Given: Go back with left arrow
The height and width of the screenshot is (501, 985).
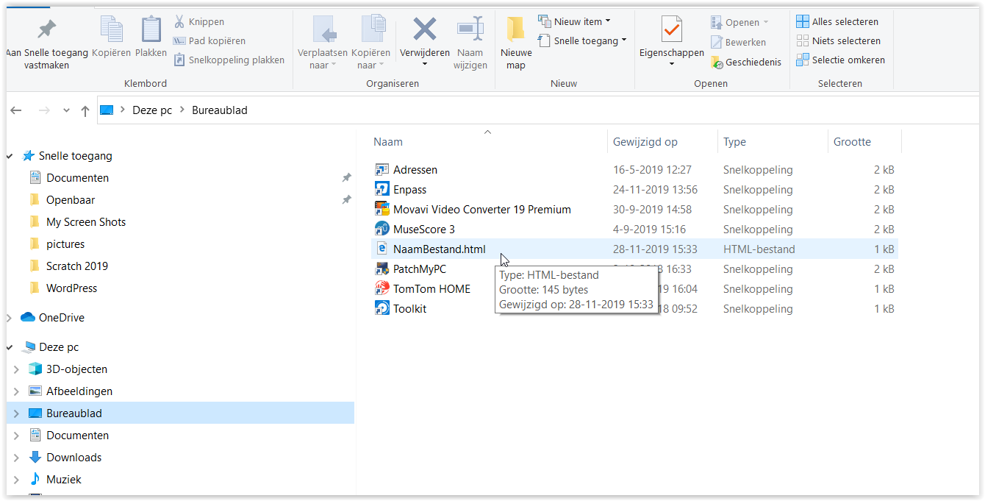Looking at the screenshot, I should click(17, 110).
